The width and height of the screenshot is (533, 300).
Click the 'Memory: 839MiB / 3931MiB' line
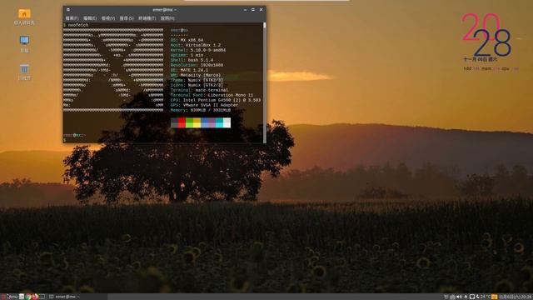(x=201, y=110)
